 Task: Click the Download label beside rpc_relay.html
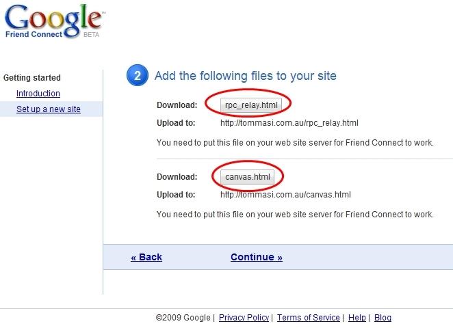(177, 105)
